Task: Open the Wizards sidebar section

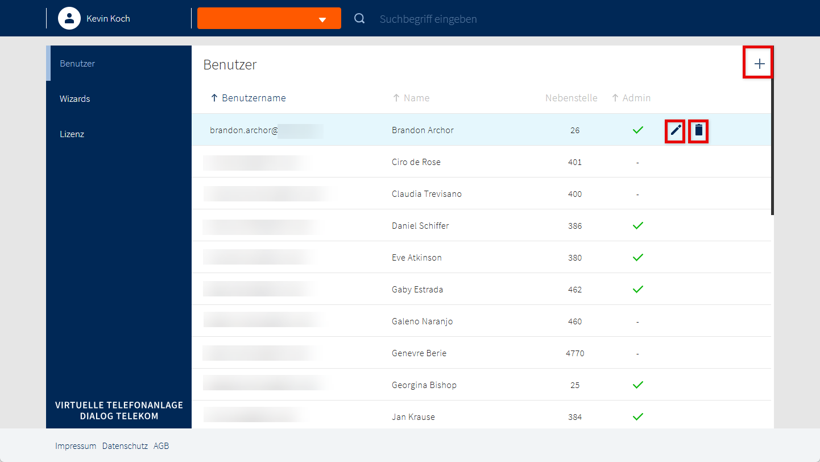Action: 75,99
